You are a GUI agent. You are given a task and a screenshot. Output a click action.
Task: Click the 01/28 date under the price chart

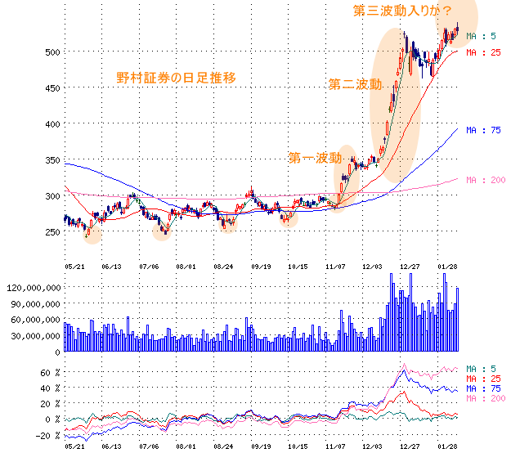[447, 267]
